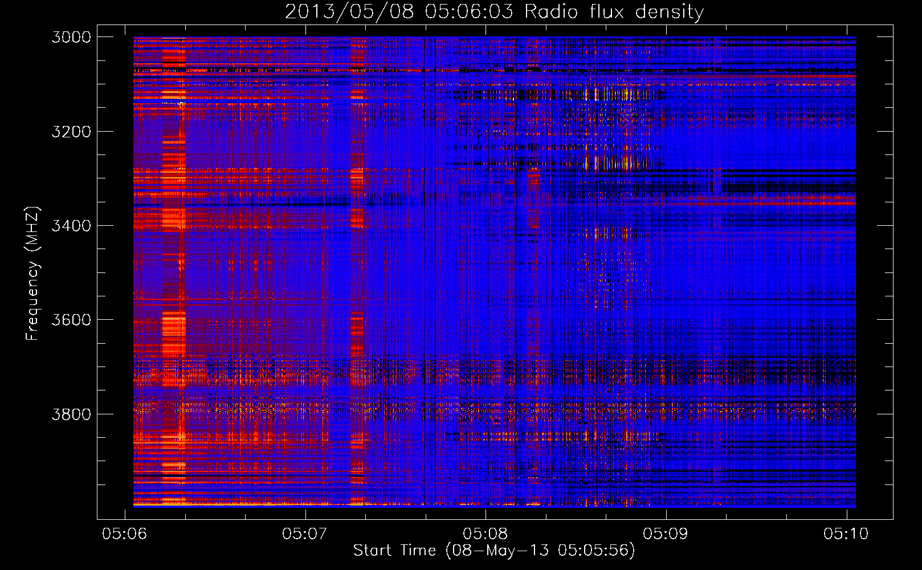Click the 3200 frequency tick label
922x570 pixels.
coord(71,132)
